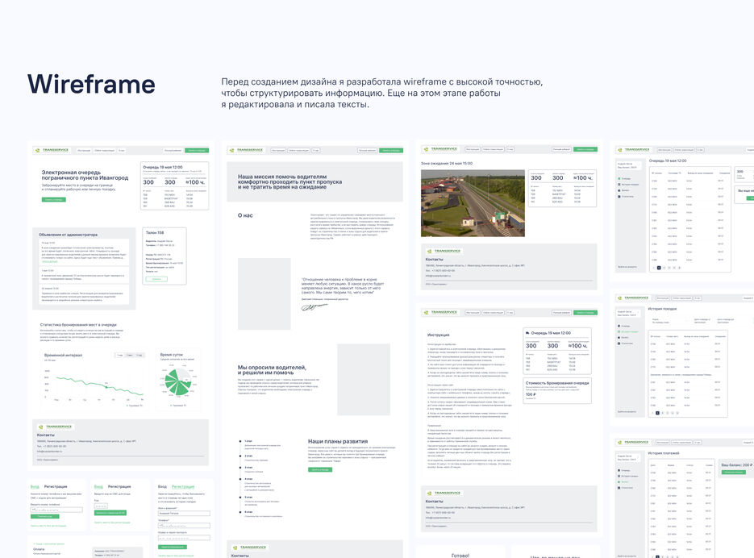Click the grey image placeholder beside the О нас quote
754x558 pixels.
[x=264, y=294]
